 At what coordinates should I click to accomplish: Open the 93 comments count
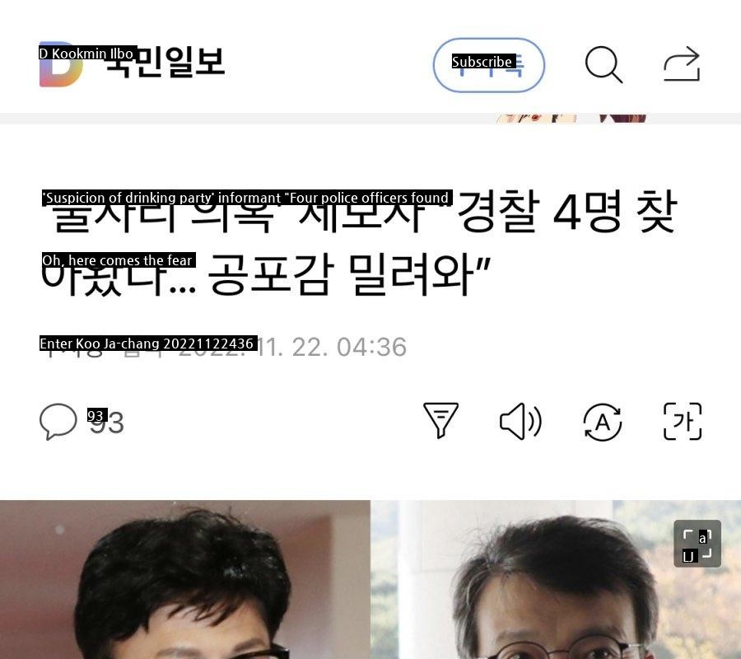[x=106, y=422]
